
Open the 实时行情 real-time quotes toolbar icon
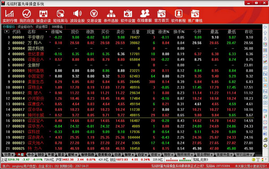click(x=9, y=16)
